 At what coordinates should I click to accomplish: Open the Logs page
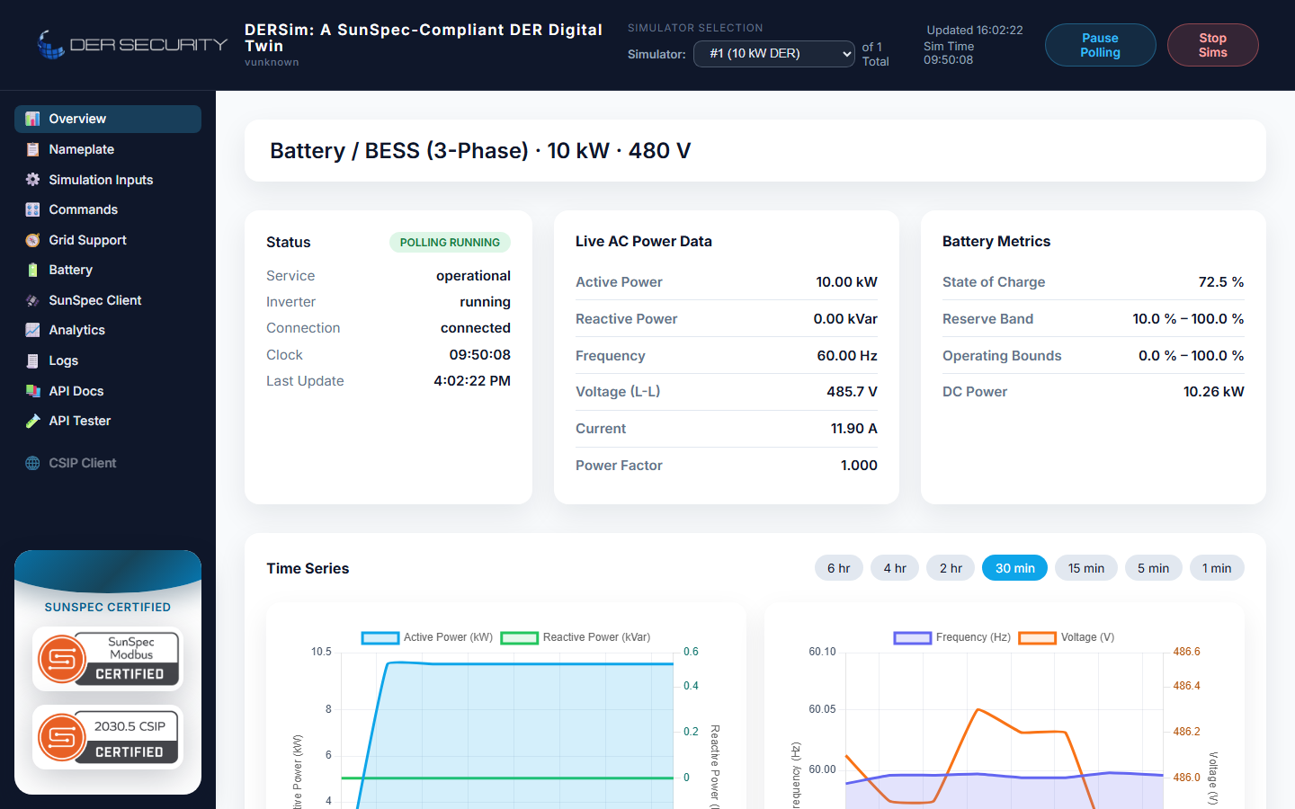click(x=108, y=360)
